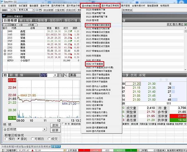Switch to bottom 股票期貨 page tab
Screen dimensions: 187x152
[46, 146]
